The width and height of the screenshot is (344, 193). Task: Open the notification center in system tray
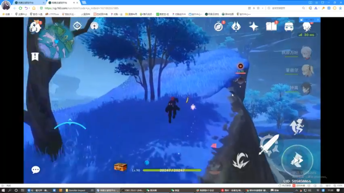(338, 190)
